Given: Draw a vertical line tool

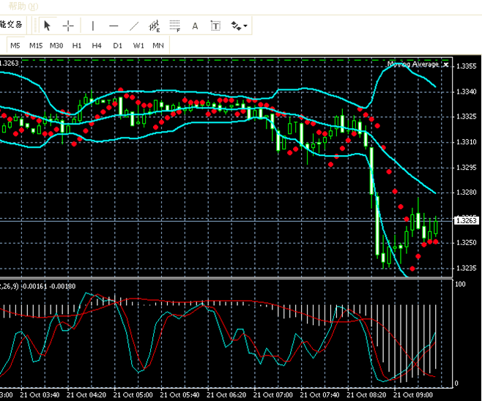Looking at the screenshot, I should [93, 26].
